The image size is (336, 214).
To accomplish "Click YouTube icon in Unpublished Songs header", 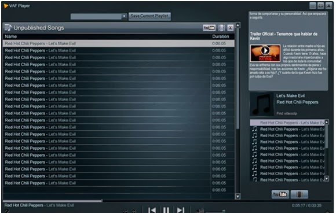I will point(209,28).
